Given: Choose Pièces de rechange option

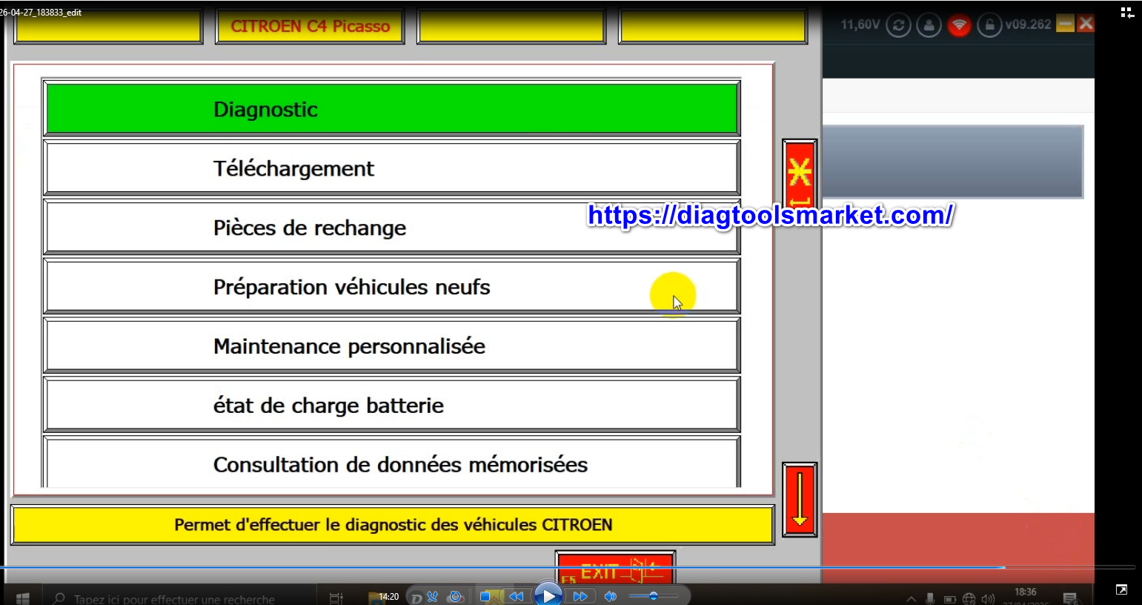Looking at the screenshot, I should coord(391,228).
